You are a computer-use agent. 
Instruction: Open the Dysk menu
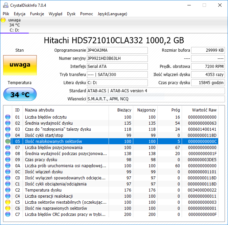pos(71,14)
